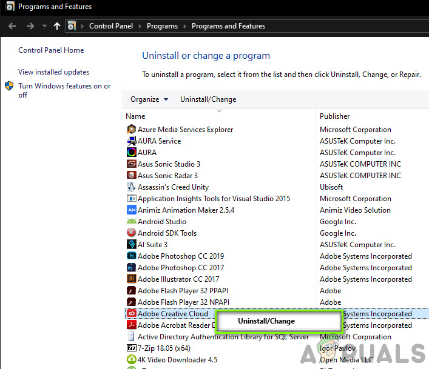
Task: Select Azure Media Services Explorer name
Action: pyautogui.click(x=186, y=130)
